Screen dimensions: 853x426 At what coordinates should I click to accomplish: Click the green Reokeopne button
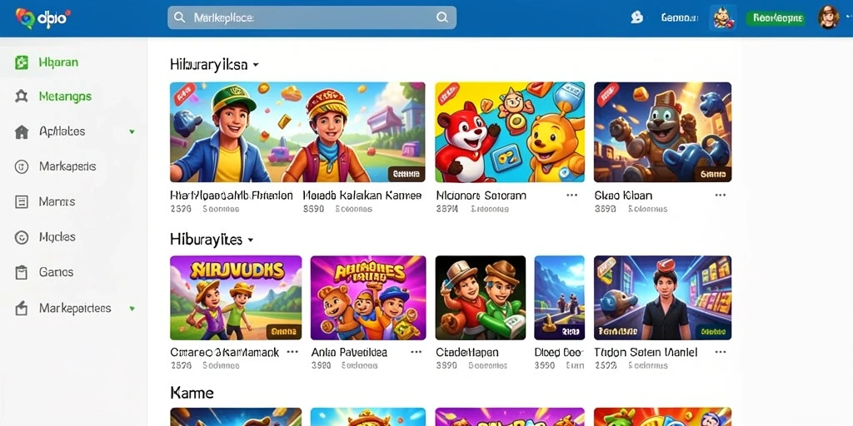coord(776,18)
